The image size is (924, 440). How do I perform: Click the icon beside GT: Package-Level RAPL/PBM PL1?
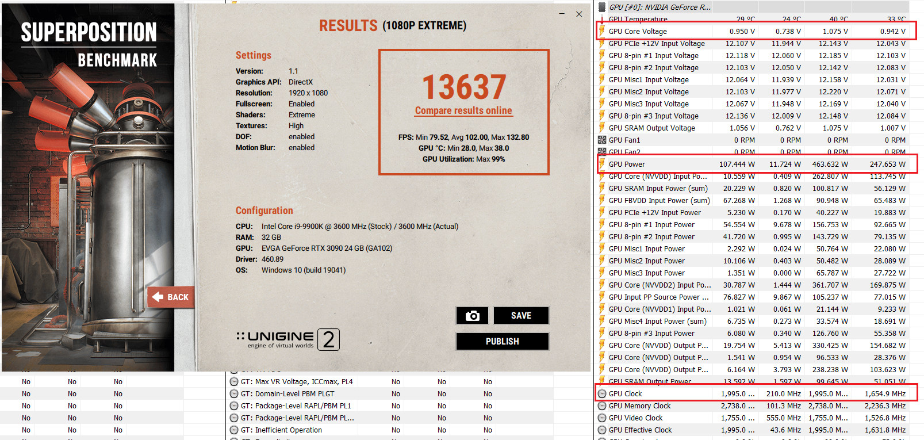[234, 405]
